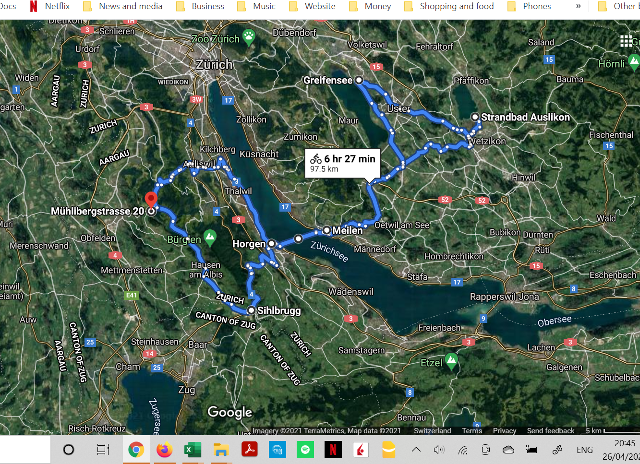640x464 pixels.
Task: Click the Greifensee route waypoint
Action: click(x=359, y=80)
